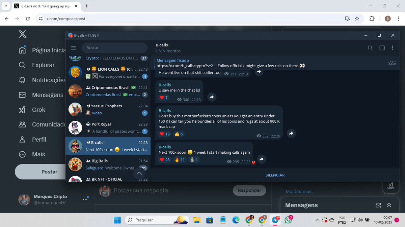The width and height of the screenshot is (405, 227).
Task: Forward the "Next 100x soon" message
Action: pos(261,159)
